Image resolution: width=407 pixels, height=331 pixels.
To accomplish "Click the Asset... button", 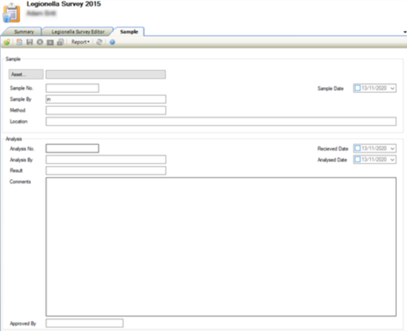I will pos(26,74).
